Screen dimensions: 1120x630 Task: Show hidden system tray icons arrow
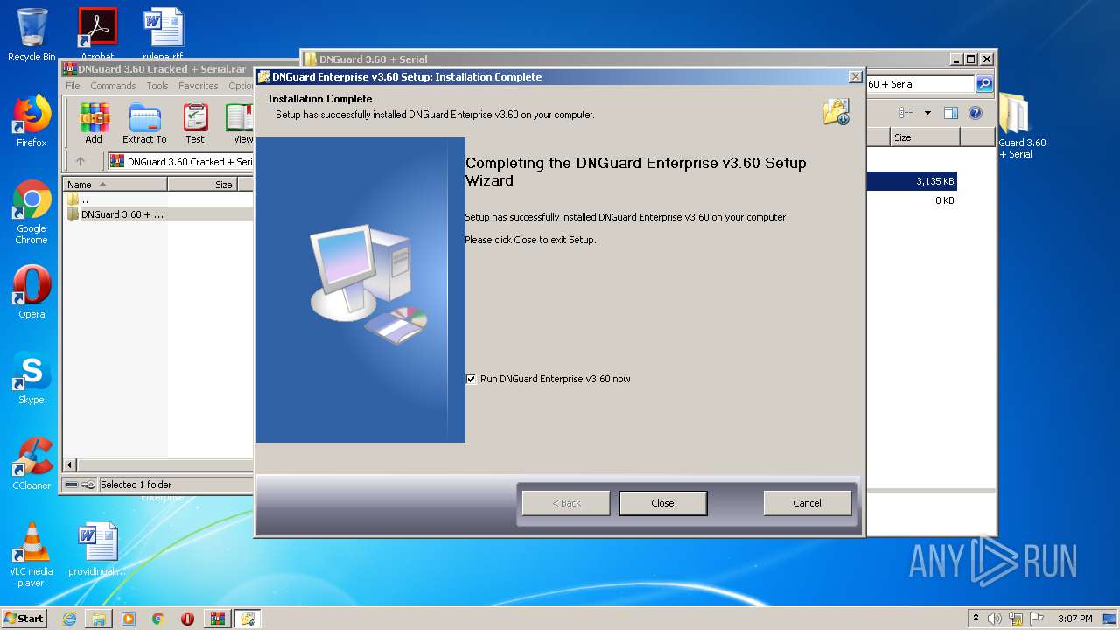(x=976, y=619)
